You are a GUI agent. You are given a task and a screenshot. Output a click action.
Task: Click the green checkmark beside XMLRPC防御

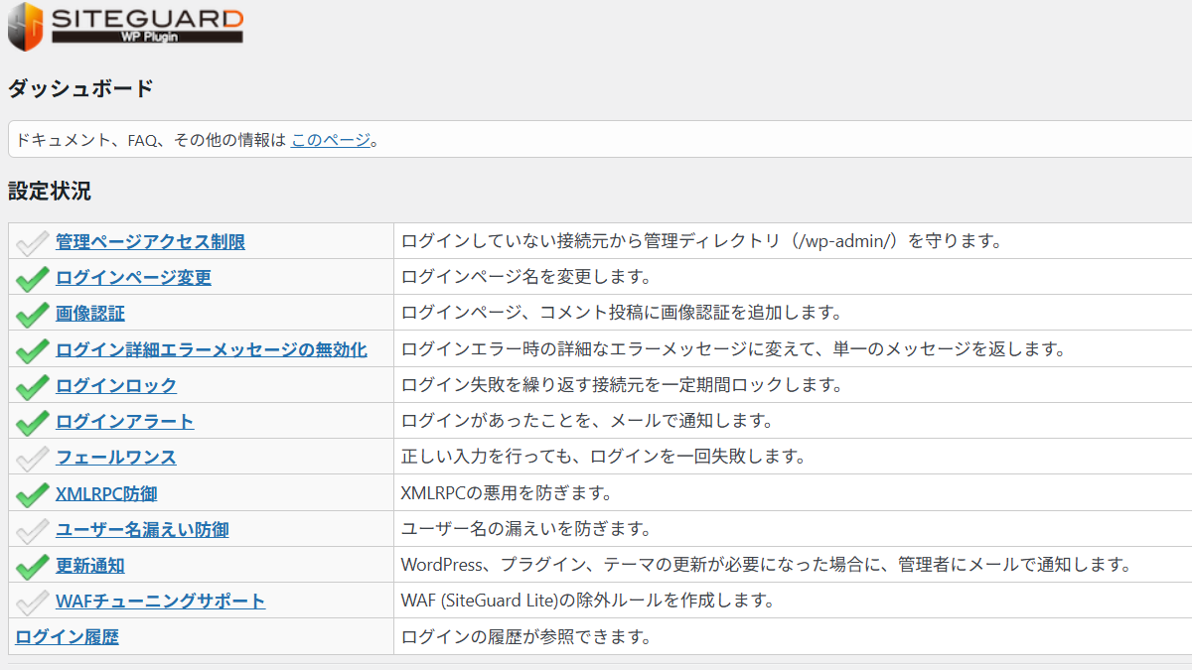(33, 493)
